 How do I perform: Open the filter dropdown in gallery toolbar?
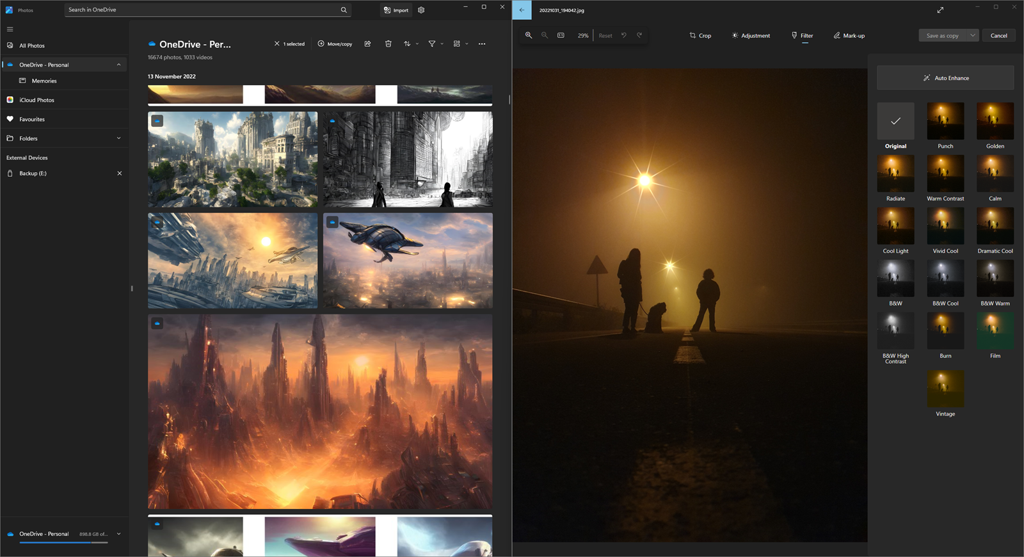click(435, 44)
